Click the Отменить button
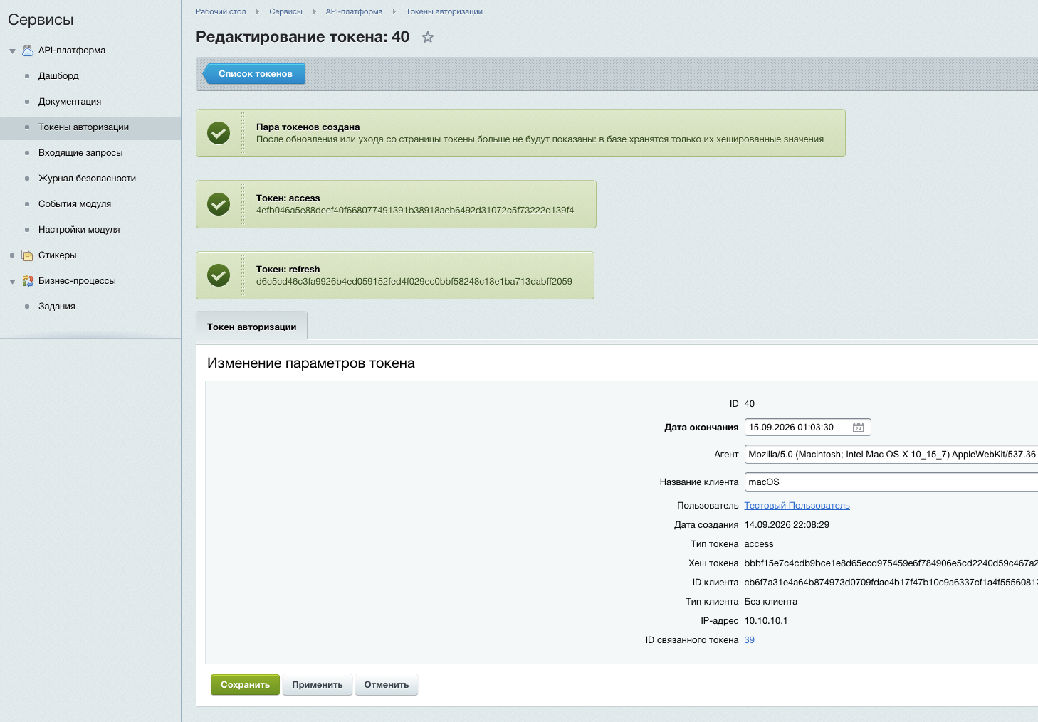The height and width of the screenshot is (722, 1038). tap(387, 685)
